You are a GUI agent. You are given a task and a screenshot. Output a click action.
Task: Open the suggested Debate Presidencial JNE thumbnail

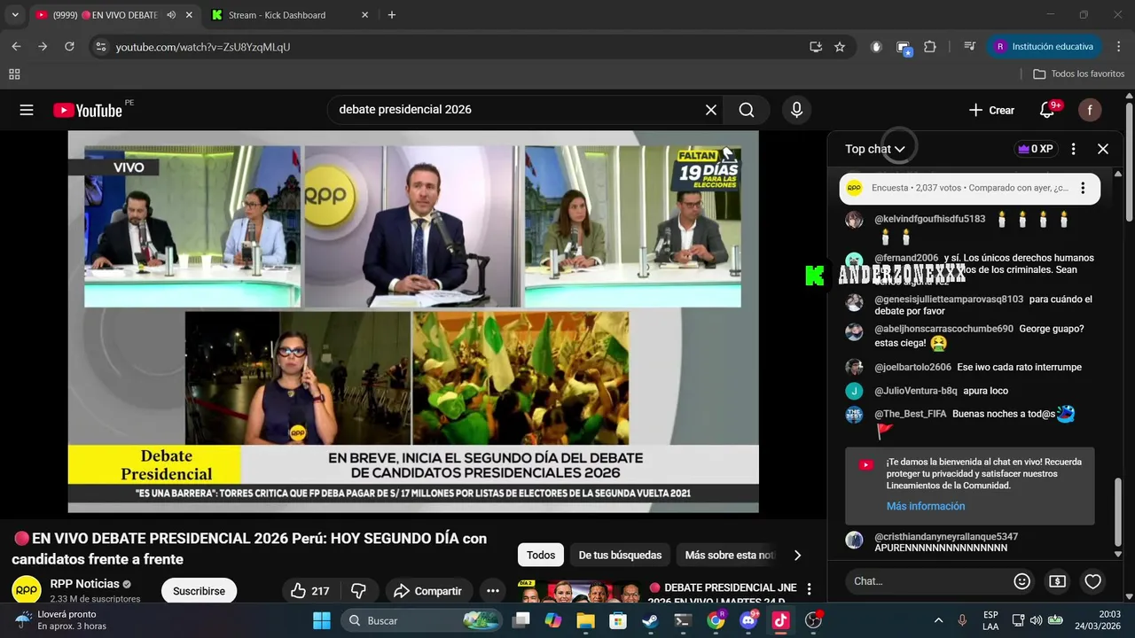[x=581, y=592]
